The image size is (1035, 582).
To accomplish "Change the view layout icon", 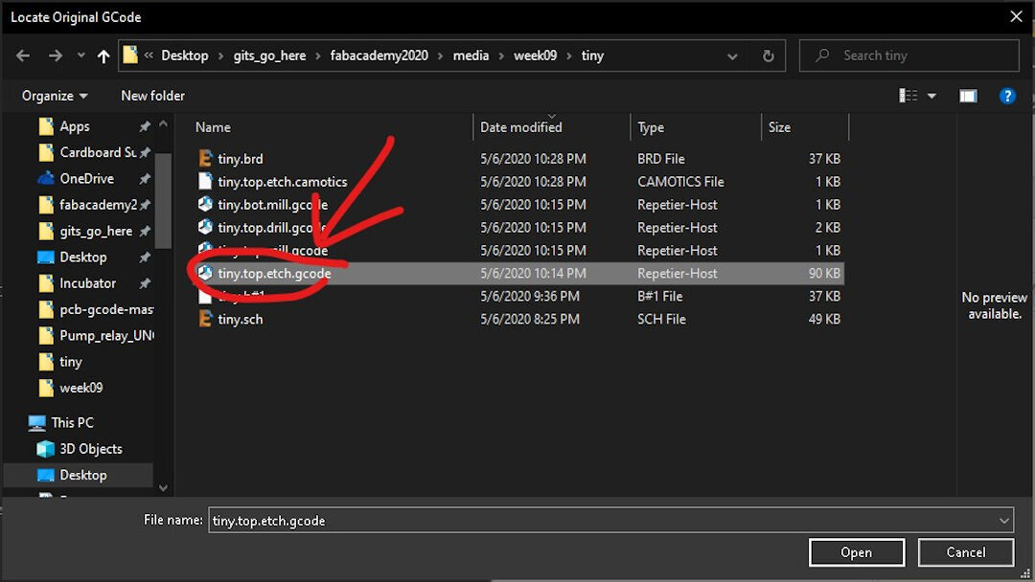I will [x=908, y=97].
